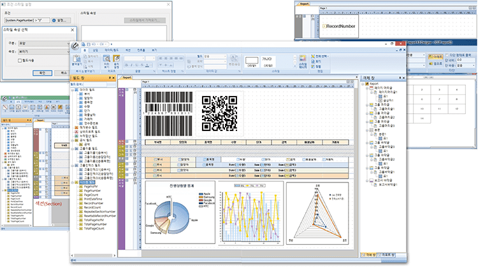Open the category dropdown in style property dialog
The width and height of the screenshot is (478, 267).
(x=43, y=44)
